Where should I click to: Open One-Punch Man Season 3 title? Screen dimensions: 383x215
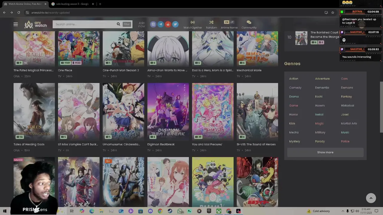121,70
